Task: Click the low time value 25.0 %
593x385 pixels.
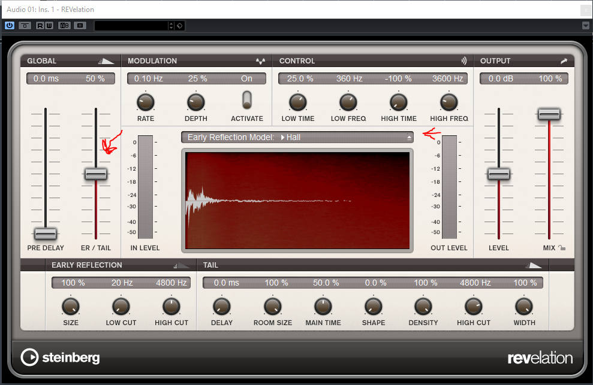Action: pos(300,78)
